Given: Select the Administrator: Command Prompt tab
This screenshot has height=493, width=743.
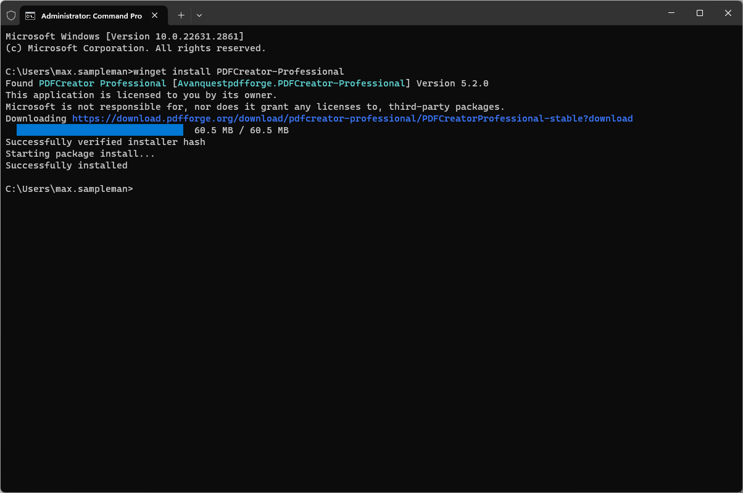Looking at the screenshot, I should pyautogui.click(x=94, y=15).
